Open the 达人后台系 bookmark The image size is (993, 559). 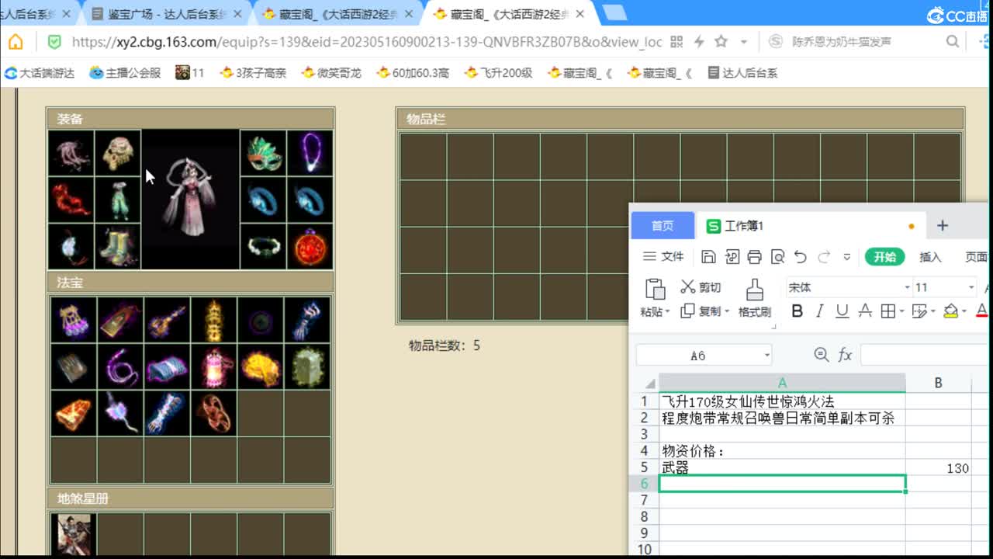click(x=742, y=73)
